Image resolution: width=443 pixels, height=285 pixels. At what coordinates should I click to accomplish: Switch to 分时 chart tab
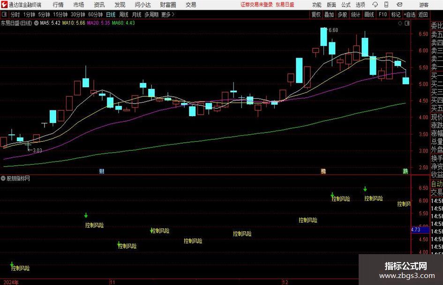click(15, 15)
